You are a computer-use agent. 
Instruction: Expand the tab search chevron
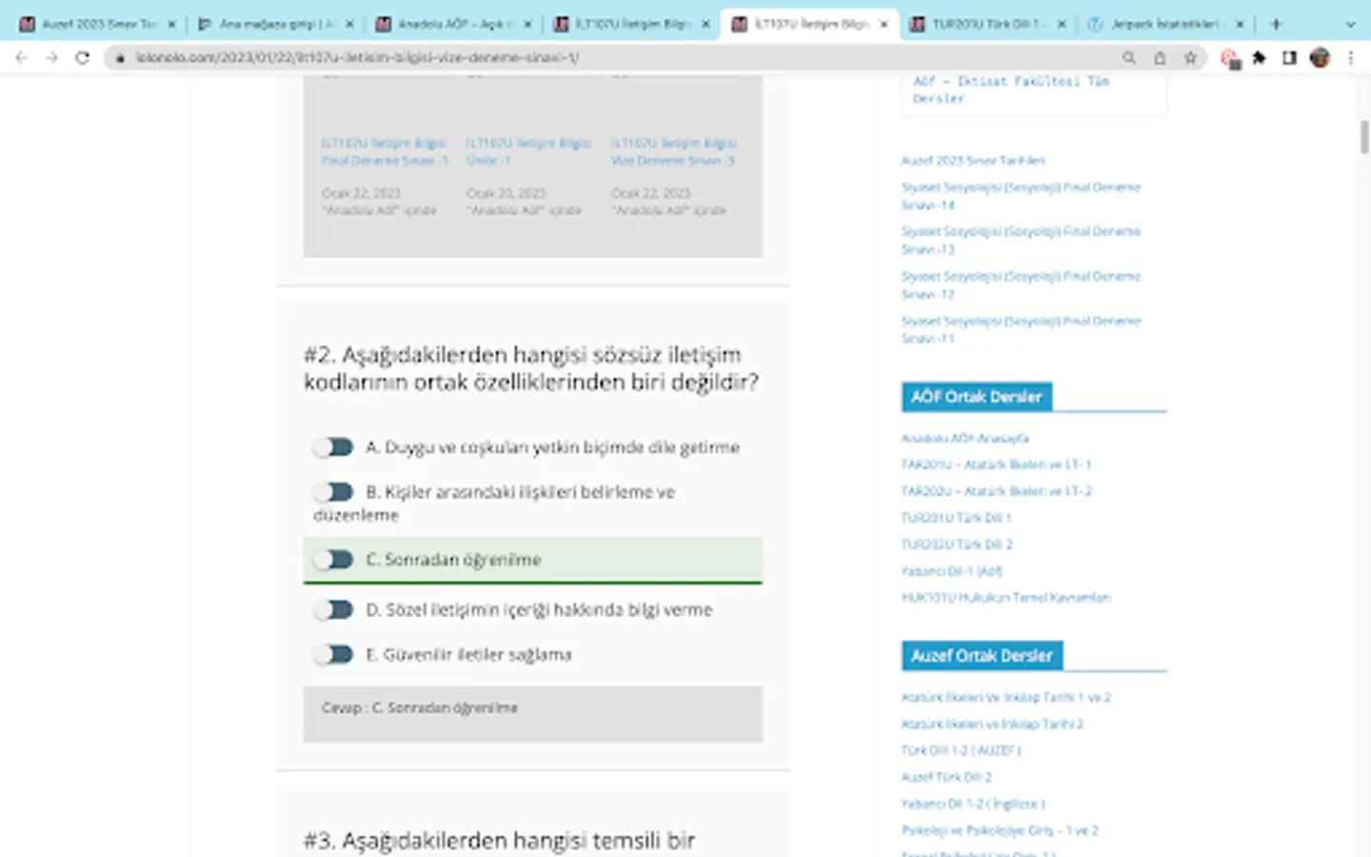click(1350, 24)
